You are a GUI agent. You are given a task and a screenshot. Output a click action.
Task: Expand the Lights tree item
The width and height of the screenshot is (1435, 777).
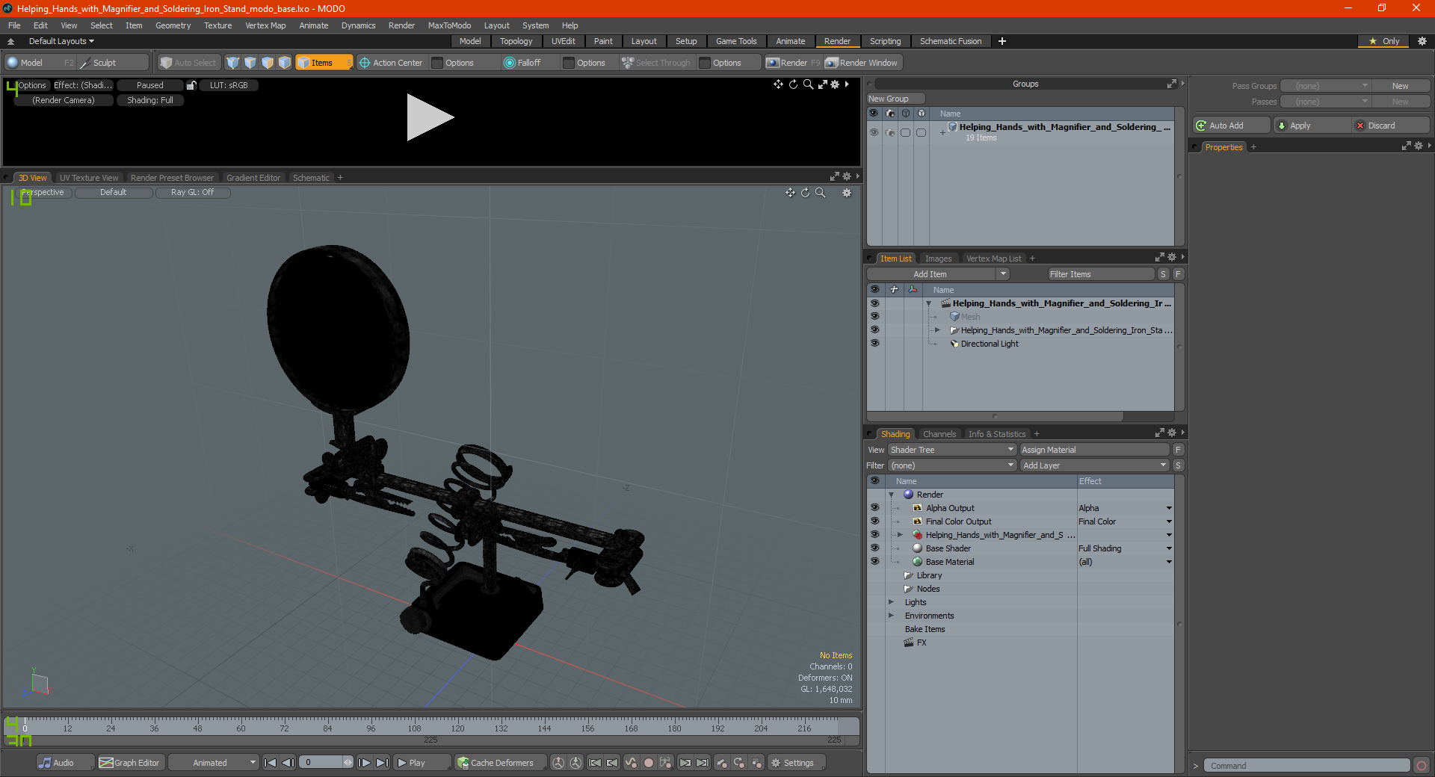coord(891,602)
